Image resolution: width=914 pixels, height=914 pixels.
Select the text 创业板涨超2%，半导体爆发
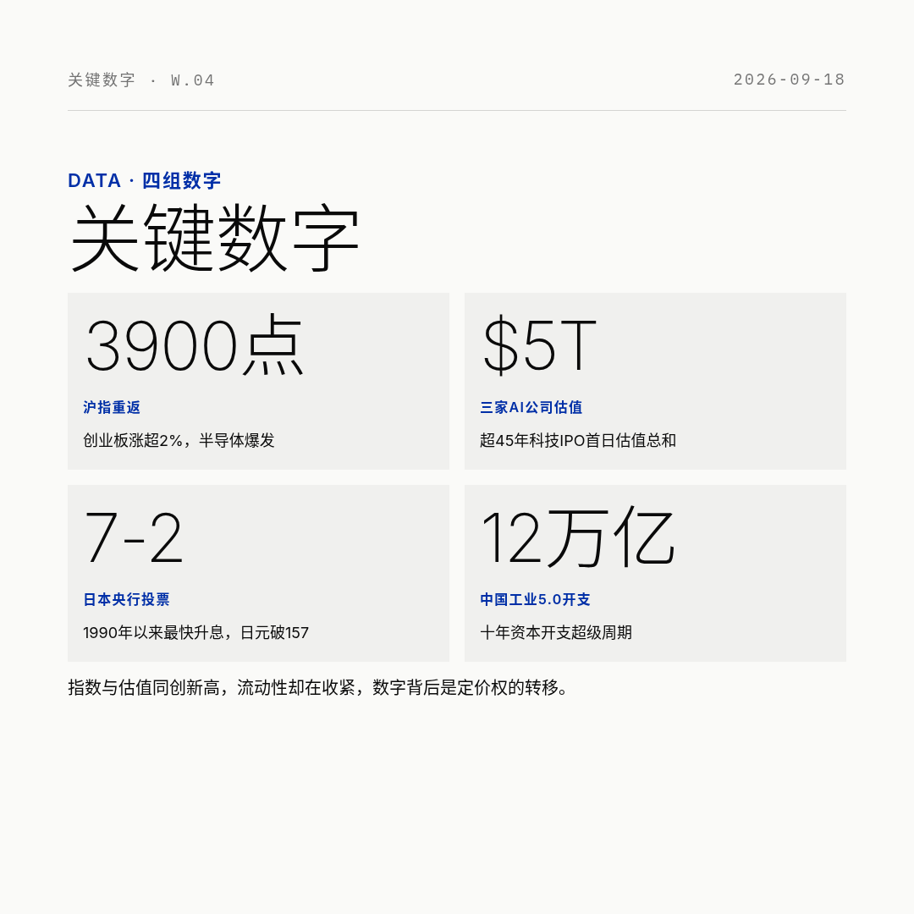[x=179, y=440]
